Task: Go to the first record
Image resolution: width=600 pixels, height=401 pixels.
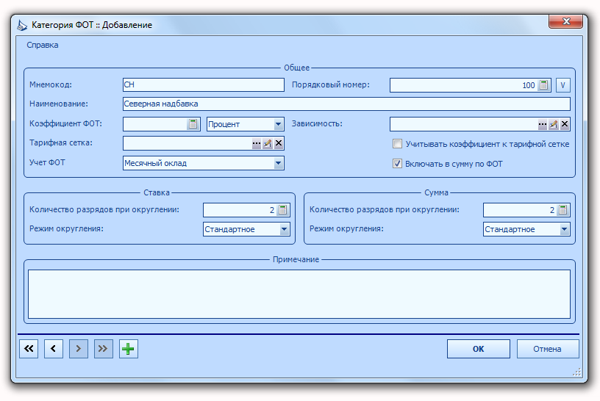Action: pyautogui.click(x=29, y=349)
